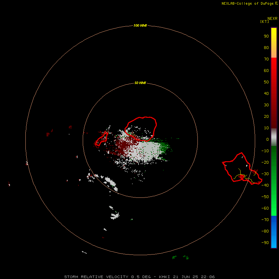Click the 60 label on the velocity scale
Viewport: 279px width, 279px height.
(x=266, y=70)
